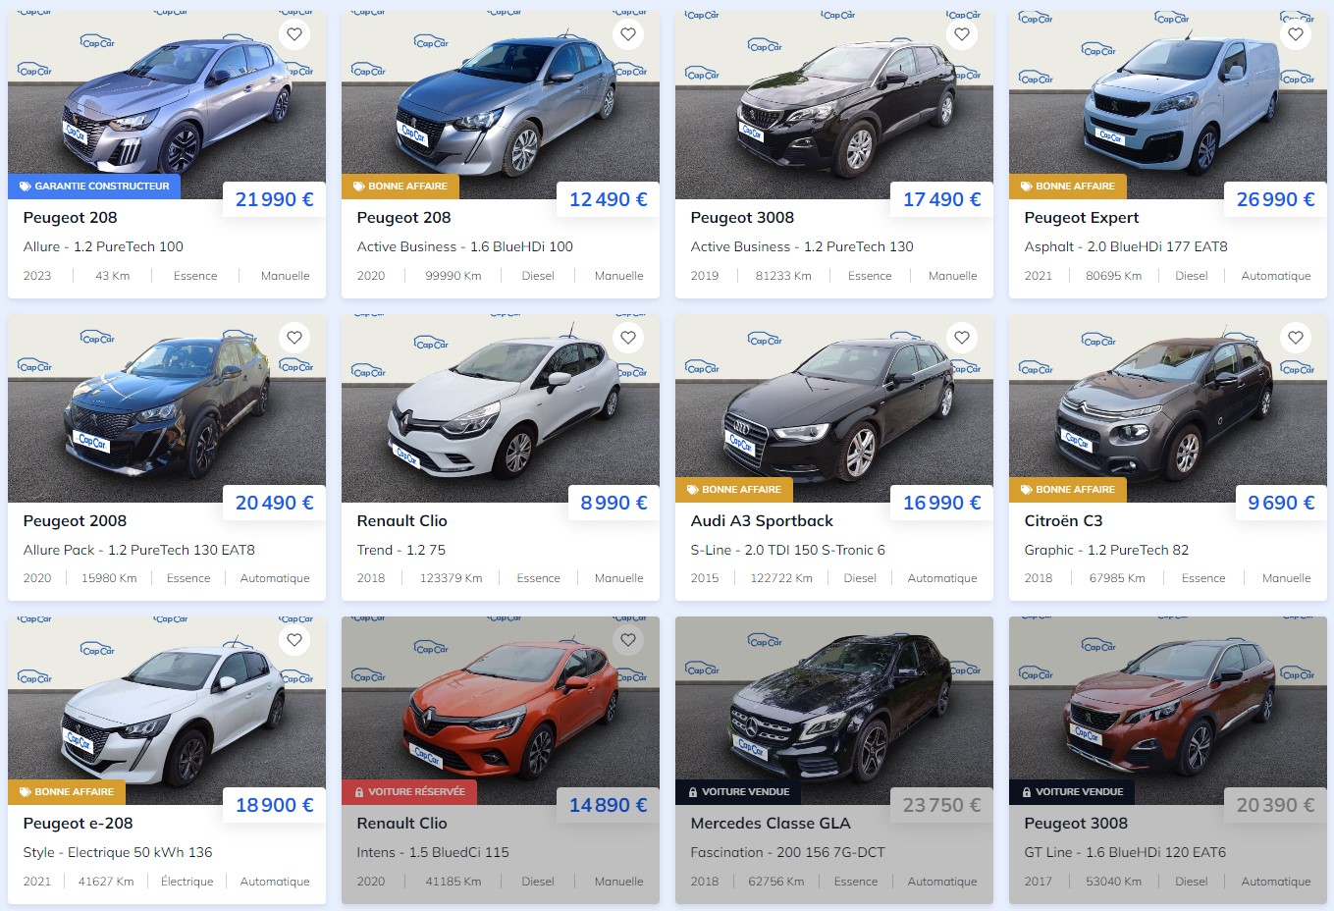Click 'Électrique' fuel type on Peugeot e-208
The image size is (1334, 911).
[x=187, y=882]
